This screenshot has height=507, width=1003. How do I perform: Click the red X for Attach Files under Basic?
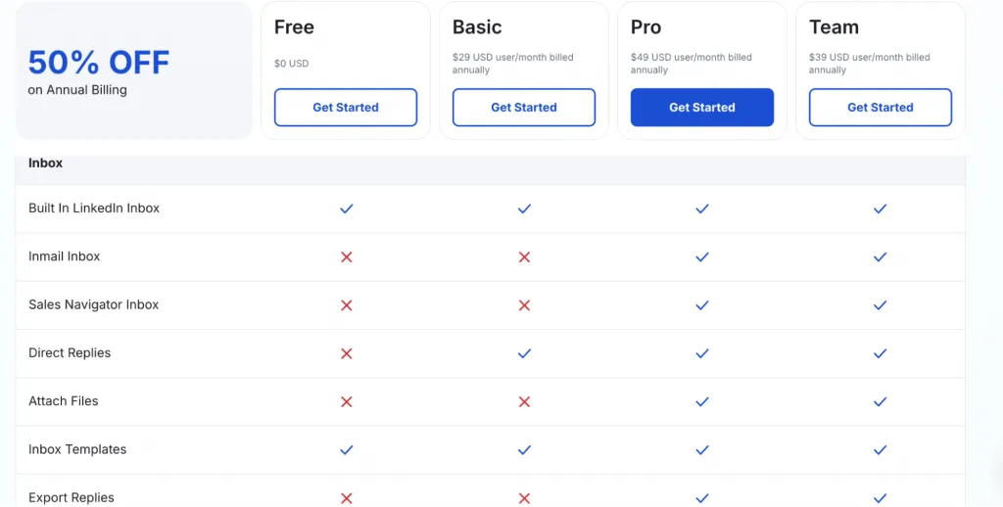click(x=524, y=401)
